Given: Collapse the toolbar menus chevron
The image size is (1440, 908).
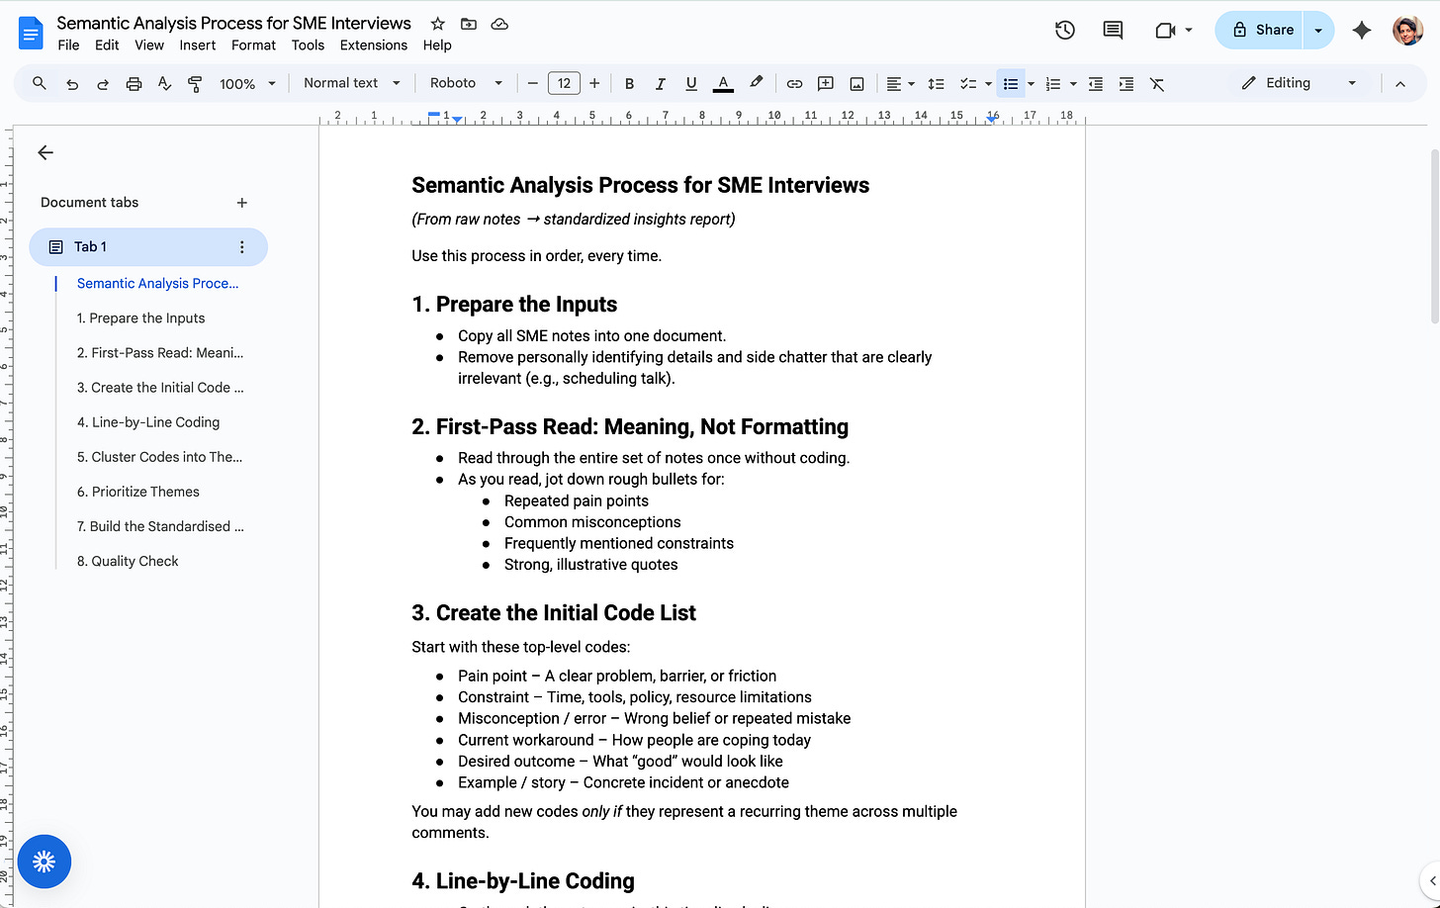Looking at the screenshot, I should pos(1400,84).
